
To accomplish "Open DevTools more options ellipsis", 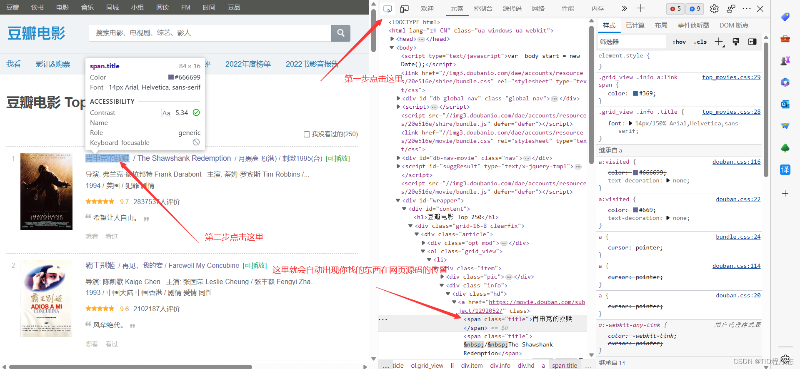I will (747, 9).
